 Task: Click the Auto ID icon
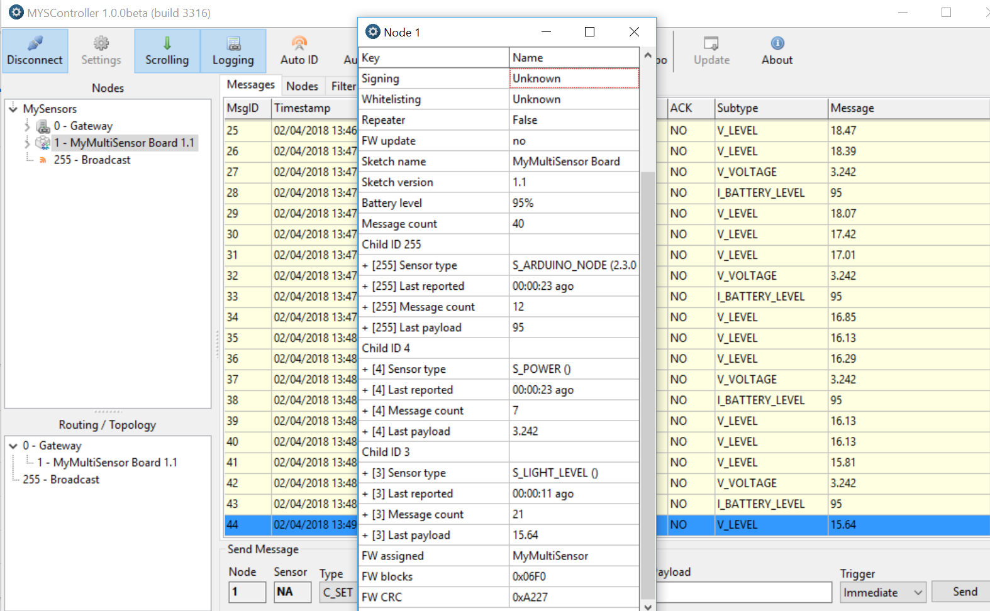pyautogui.click(x=299, y=43)
